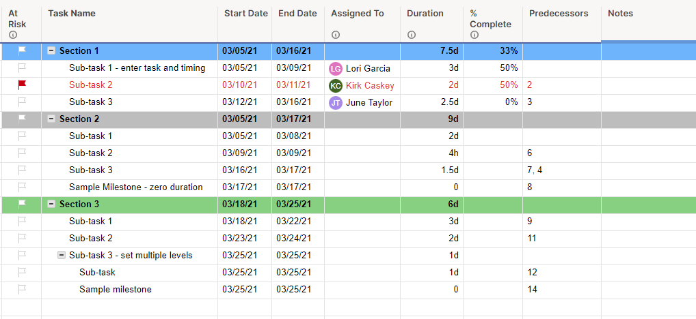The width and height of the screenshot is (696, 319).
Task: Click the Notes cell for Section 2 Sub-task 1
Action: click(x=647, y=136)
